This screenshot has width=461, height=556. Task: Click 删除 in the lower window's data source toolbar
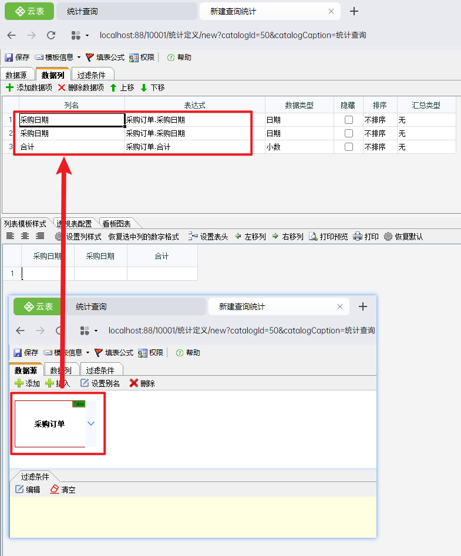[142, 383]
